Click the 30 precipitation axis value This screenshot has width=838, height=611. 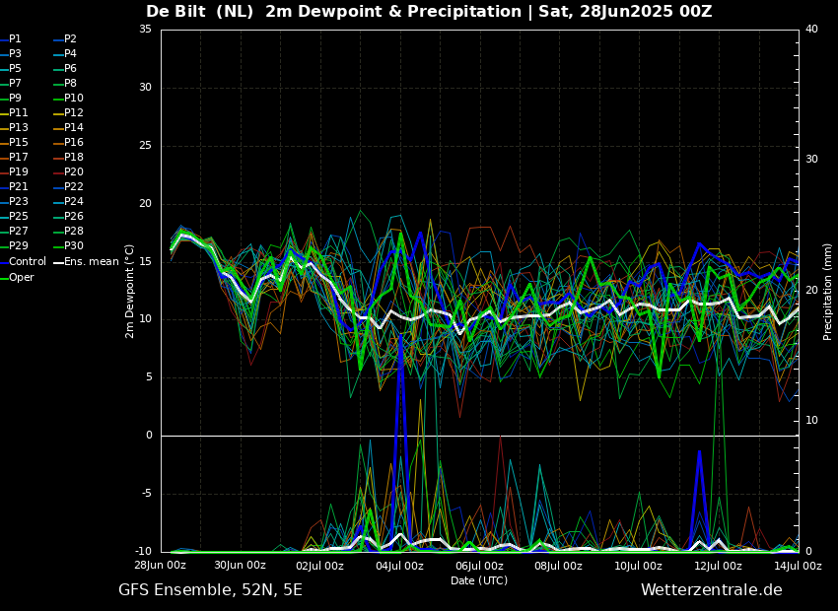pos(811,160)
